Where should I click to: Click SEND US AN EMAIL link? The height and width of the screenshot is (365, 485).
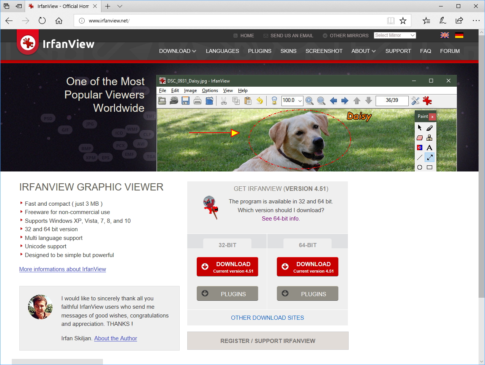click(289, 35)
